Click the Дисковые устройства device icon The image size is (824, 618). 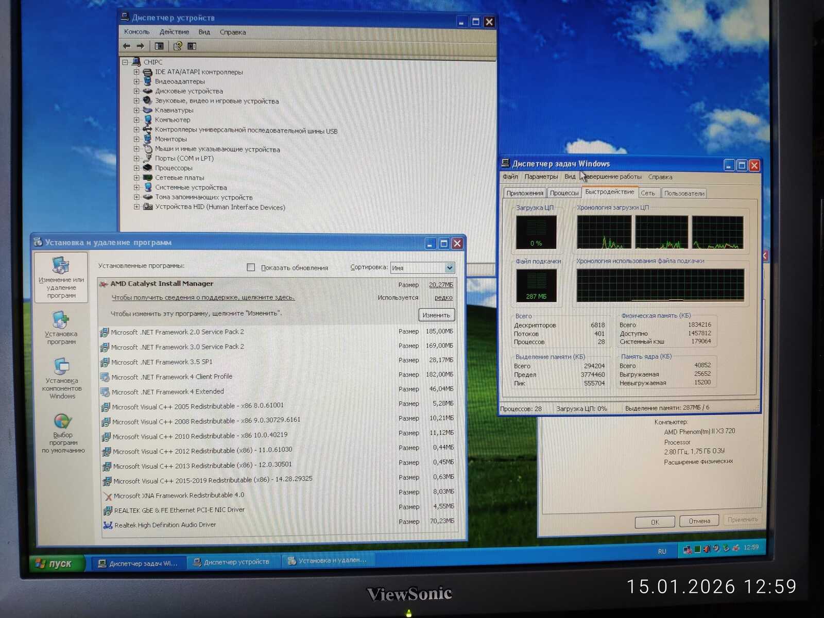tap(147, 91)
